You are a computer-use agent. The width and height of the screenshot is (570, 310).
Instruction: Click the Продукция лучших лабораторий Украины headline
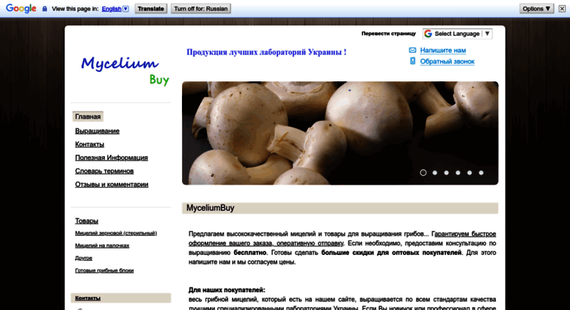(x=266, y=52)
